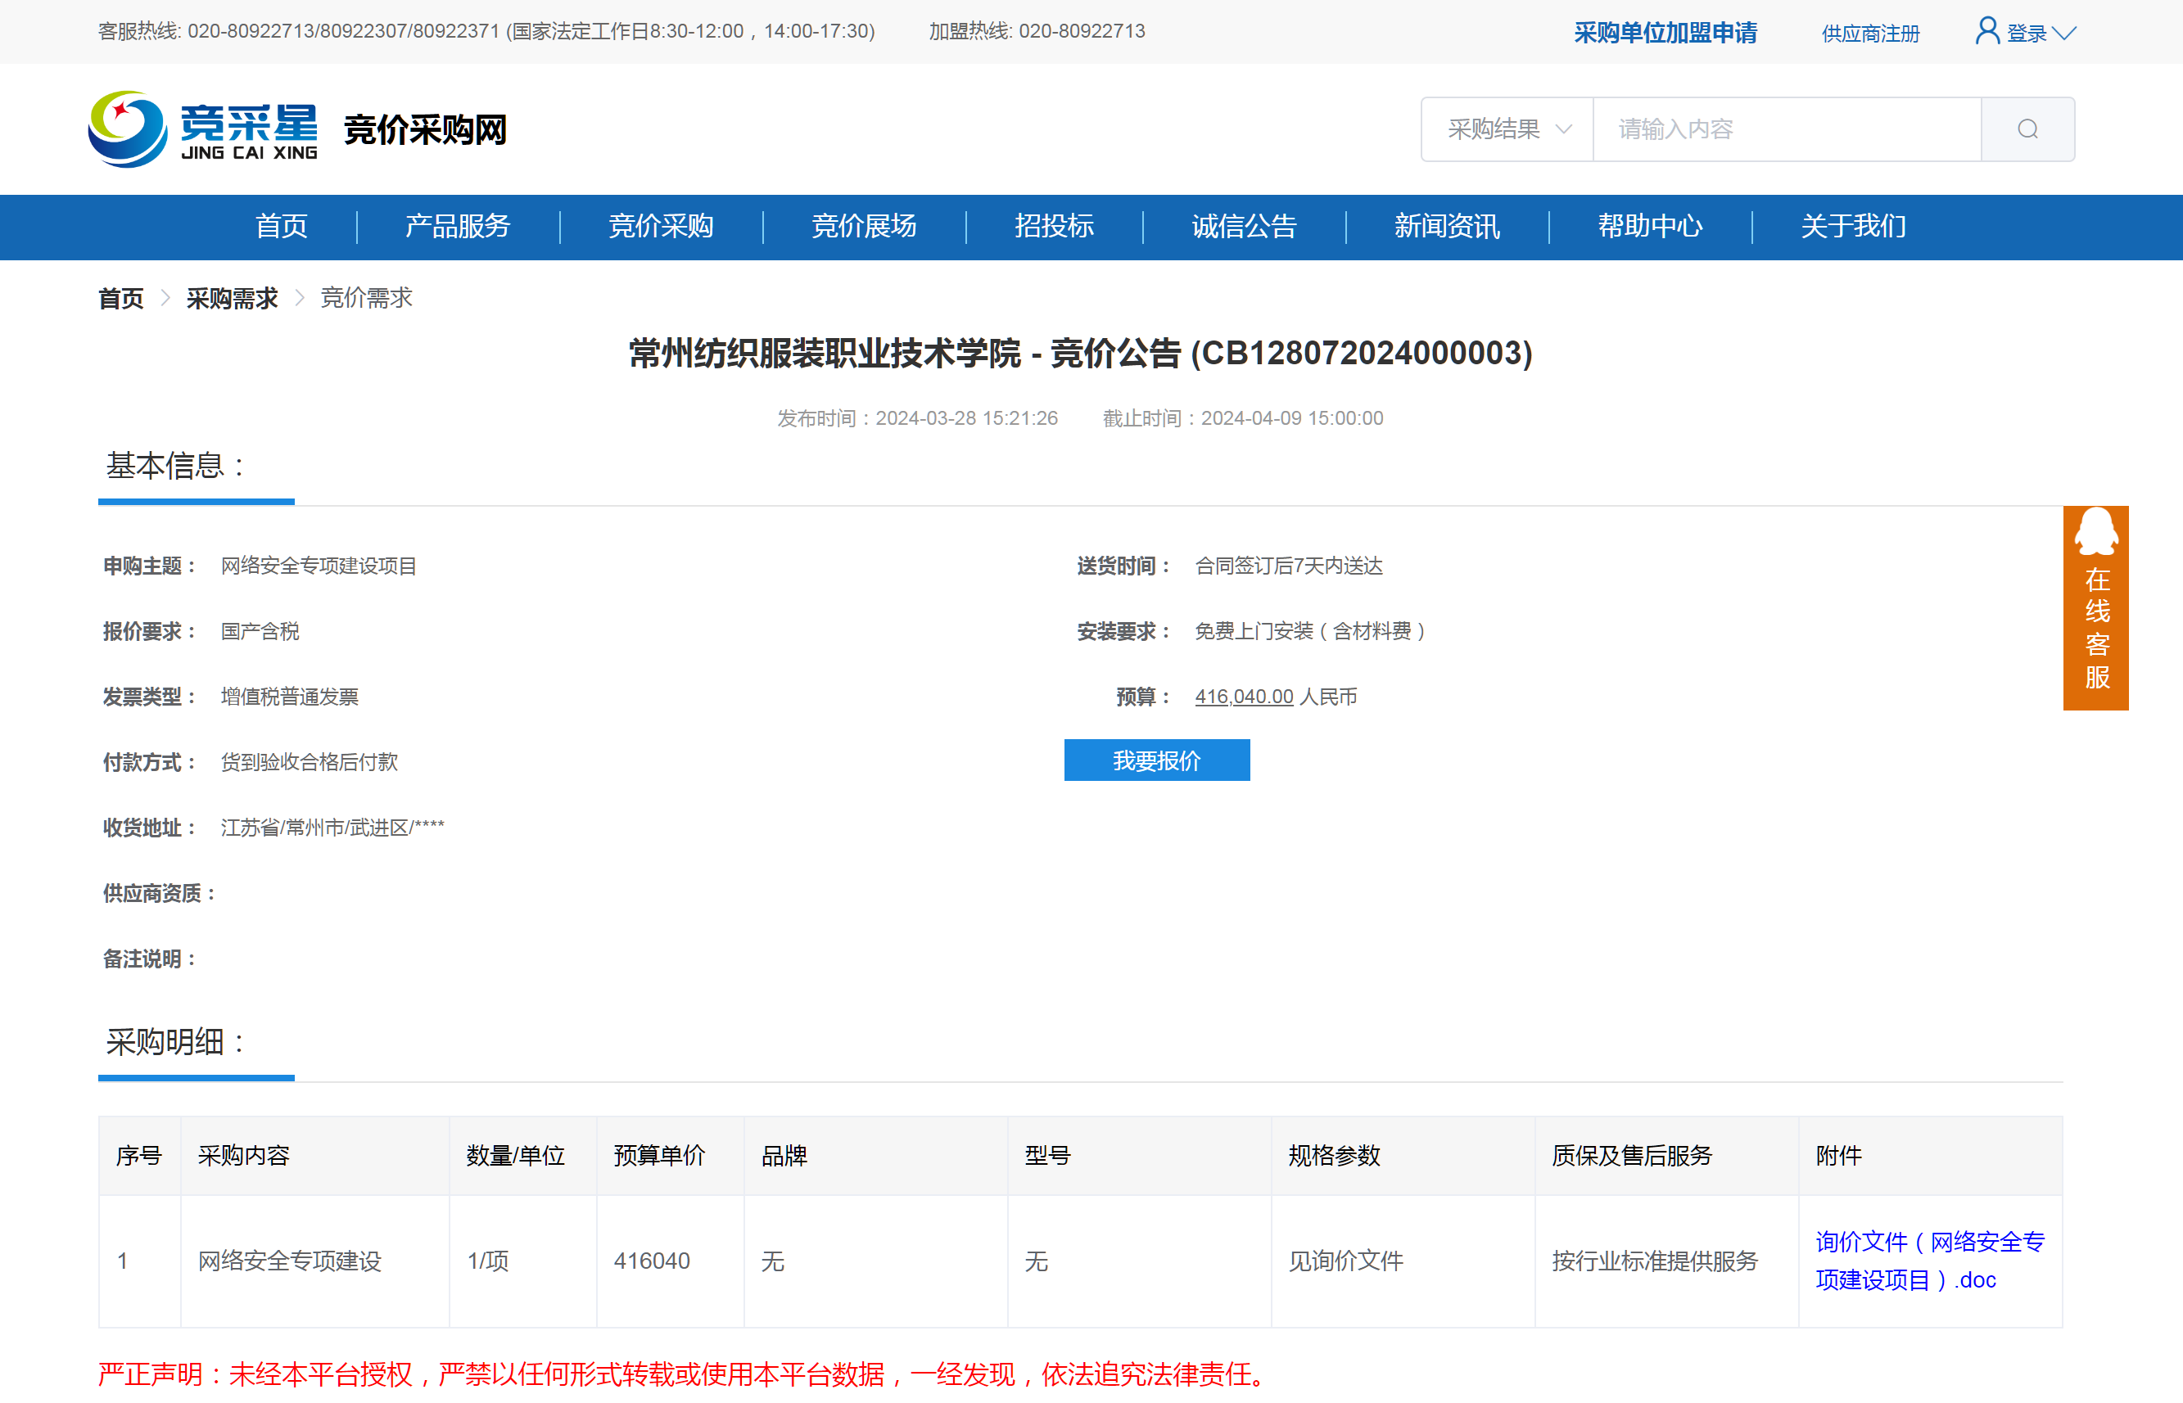Open the 新闻资讯 navigation item

(x=1447, y=226)
